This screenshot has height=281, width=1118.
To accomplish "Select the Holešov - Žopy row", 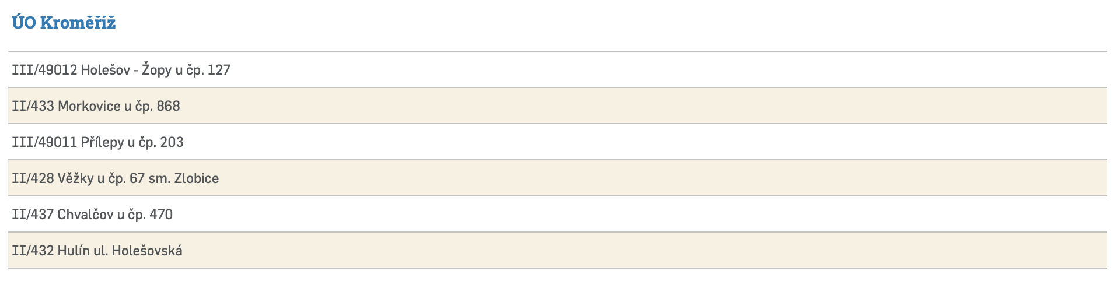I will (x=121, y=70).
